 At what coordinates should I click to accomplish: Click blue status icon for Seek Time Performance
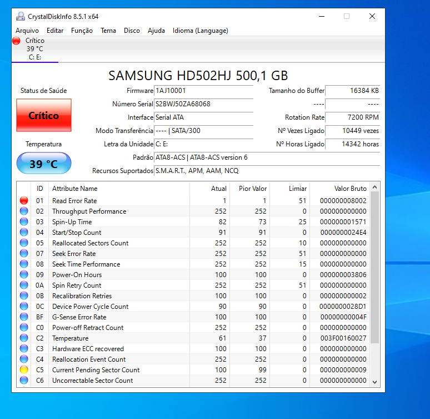tap(24, 264)
